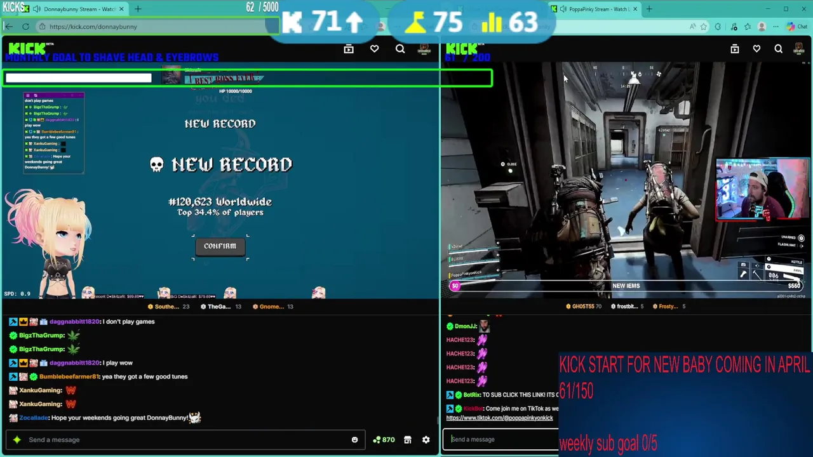Mute audio icon on Donnaybunny tab
The image size is (813, 457).
tap(37, 9)
